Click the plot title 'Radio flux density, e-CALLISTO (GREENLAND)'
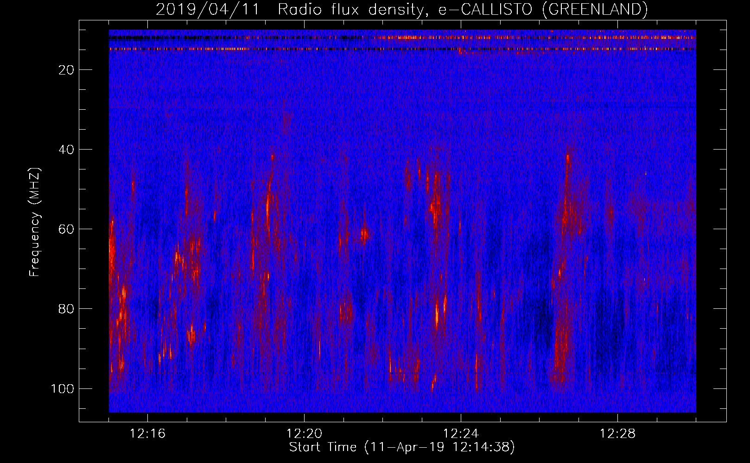This screenshot has width=750, height=463. [x=463, y=9]
